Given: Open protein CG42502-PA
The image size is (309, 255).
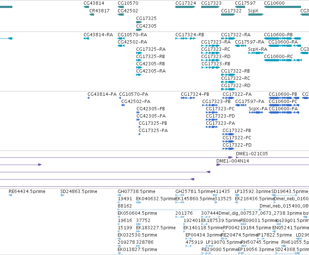Looking at the screenshot, I should point(136,102).
